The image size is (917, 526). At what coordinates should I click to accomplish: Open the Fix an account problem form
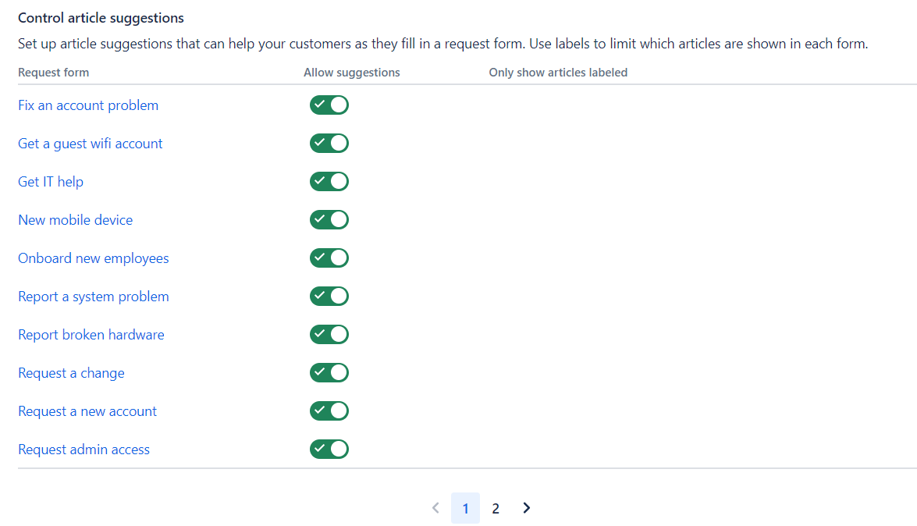[88, 105]
